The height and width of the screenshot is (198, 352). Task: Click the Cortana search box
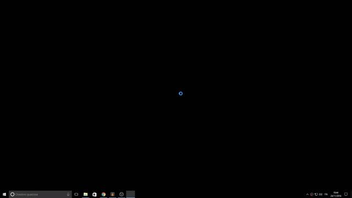(40, 194)
